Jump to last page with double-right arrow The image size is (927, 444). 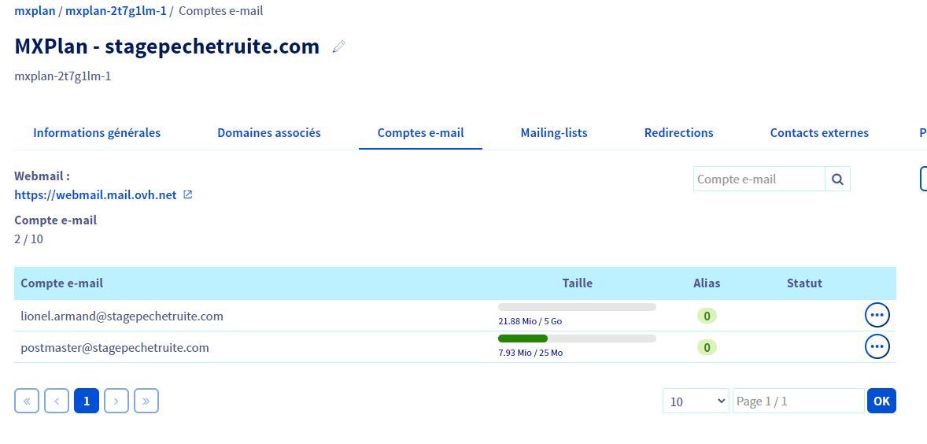(146, 401)
